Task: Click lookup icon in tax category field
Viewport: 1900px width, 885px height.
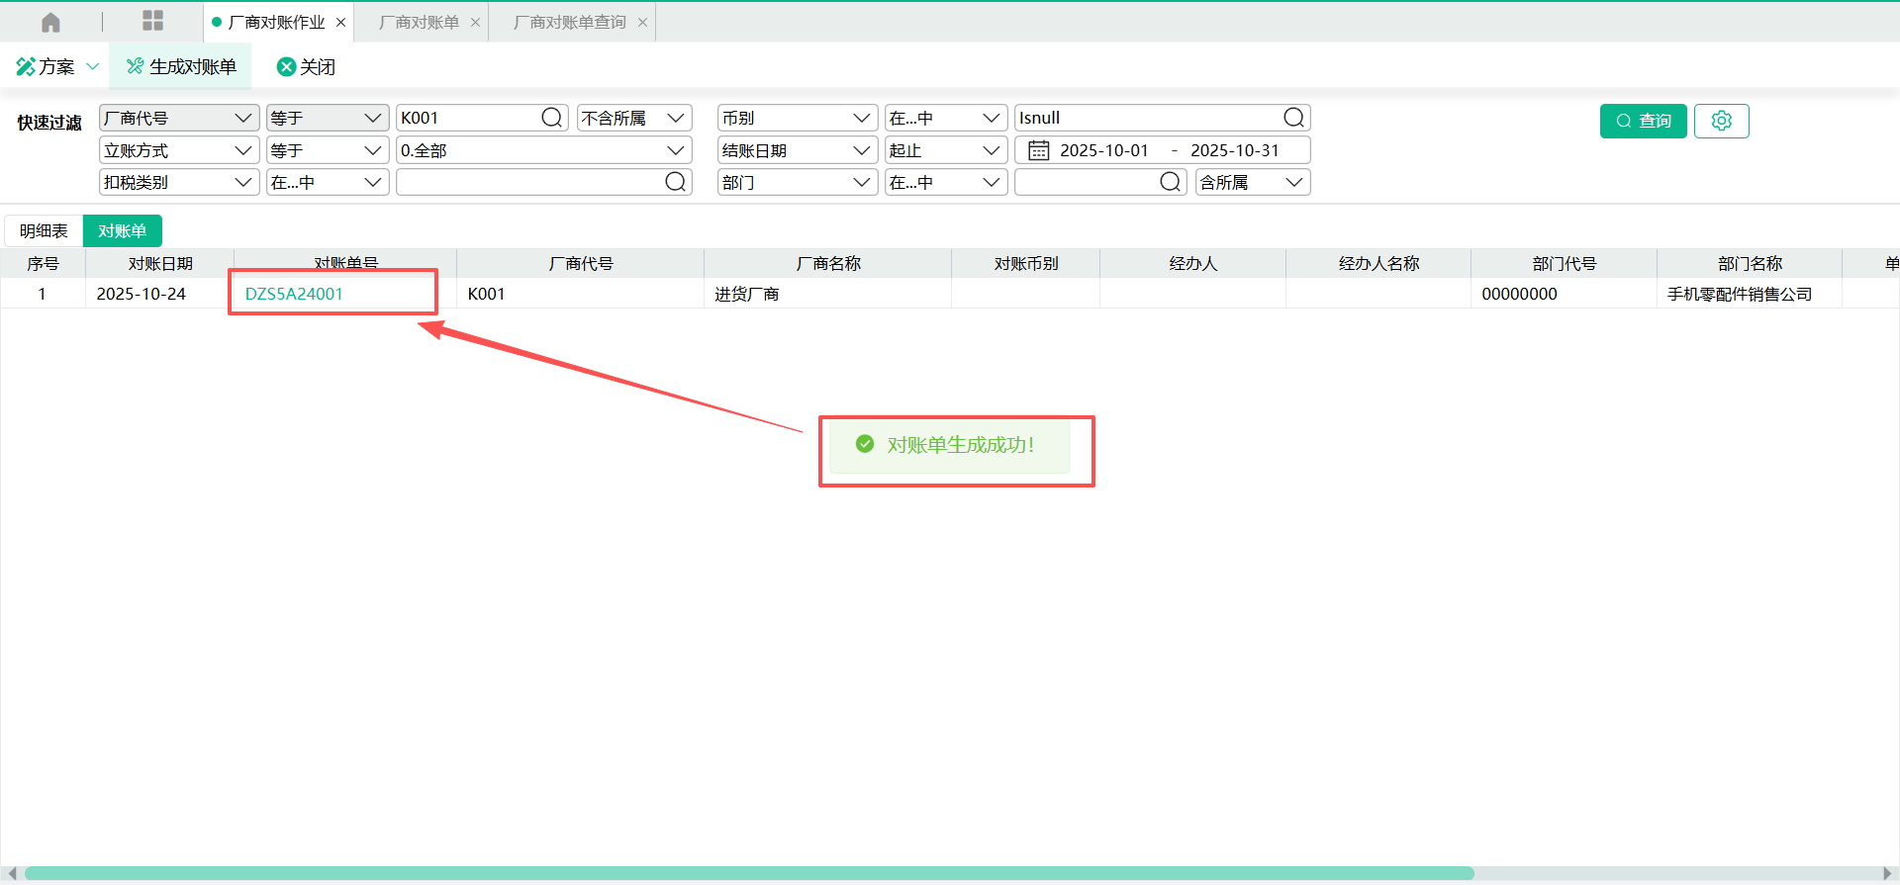Action: tap(675, 182)
